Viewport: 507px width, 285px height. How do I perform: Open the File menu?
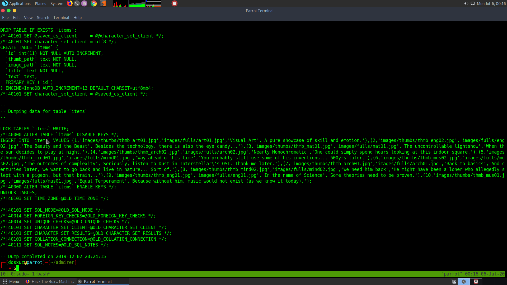point(5,18)
